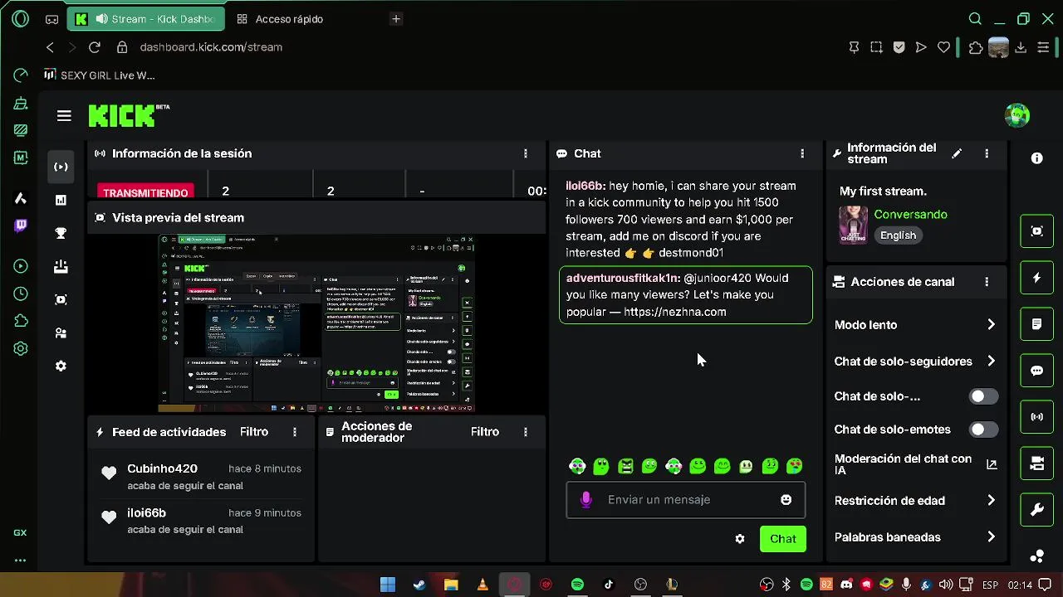Toggle Chat de solo-... switch
The height and width of the screenshot is (597, 1063).
[x=983, y=396]
